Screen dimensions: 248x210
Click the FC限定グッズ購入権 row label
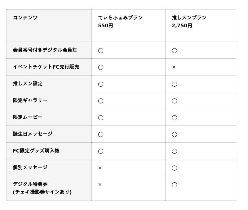coord(36,151)
